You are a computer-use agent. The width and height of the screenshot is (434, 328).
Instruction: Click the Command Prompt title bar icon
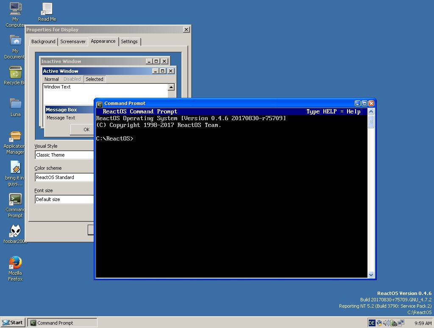99,104
